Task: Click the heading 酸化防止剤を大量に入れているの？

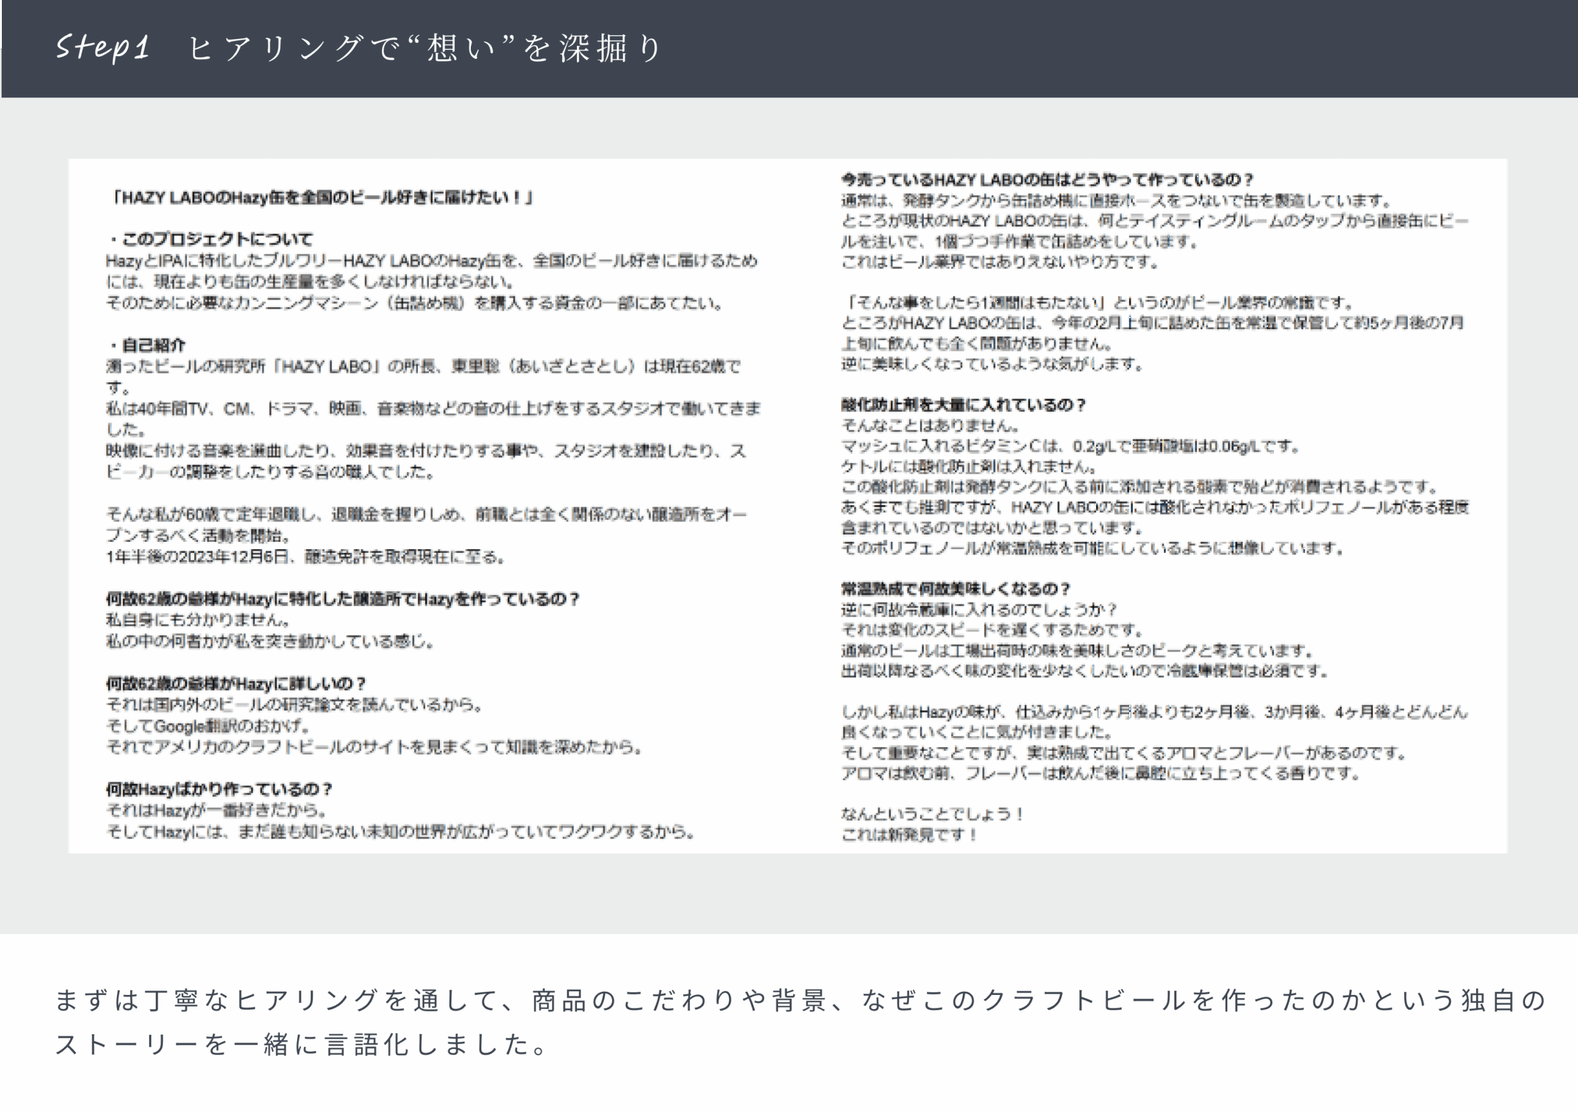Action: (963, 405)
